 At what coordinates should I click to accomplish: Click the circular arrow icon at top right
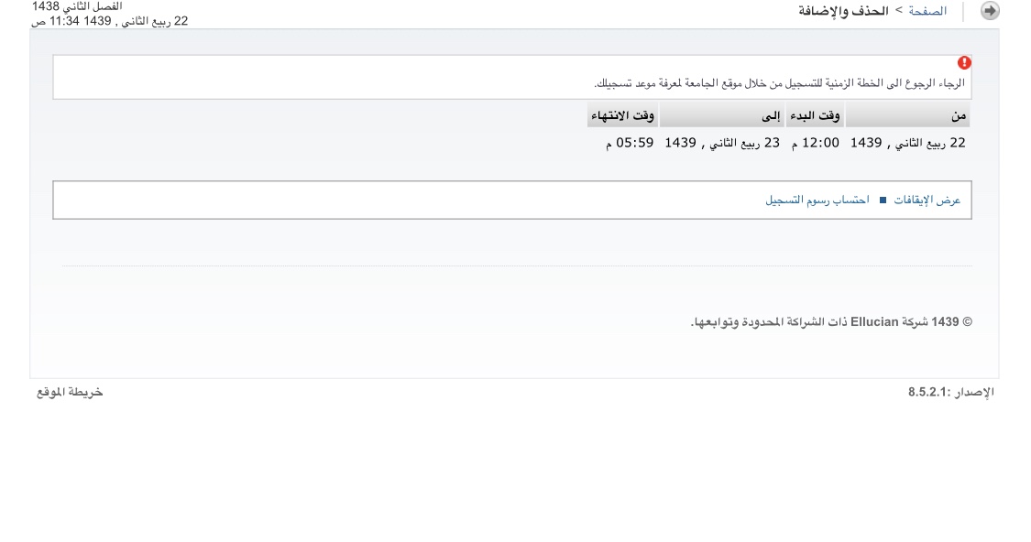[x=990, y=10]
